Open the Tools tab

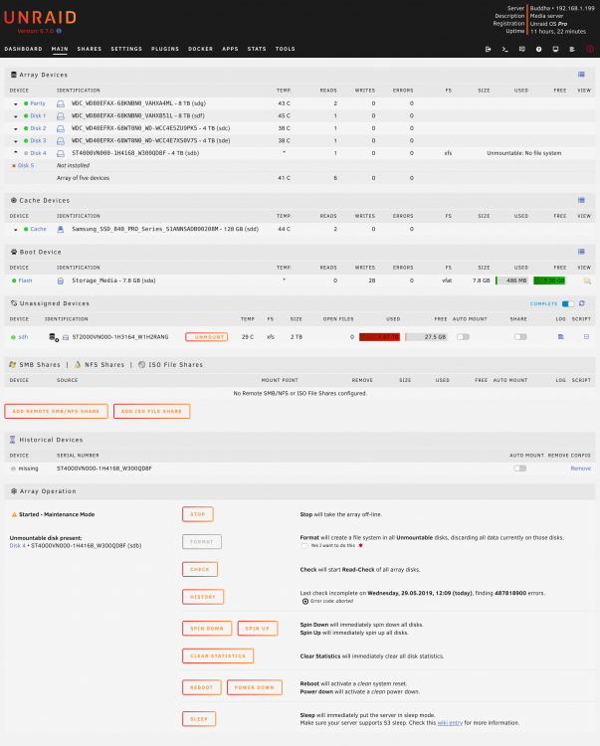pos(285,49)
